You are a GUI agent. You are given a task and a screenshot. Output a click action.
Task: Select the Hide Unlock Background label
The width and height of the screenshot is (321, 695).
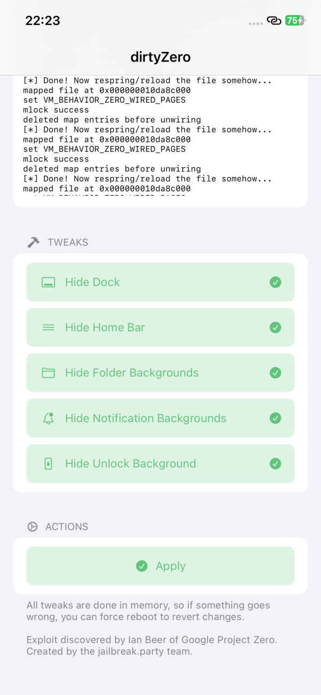tap(131, 464)
